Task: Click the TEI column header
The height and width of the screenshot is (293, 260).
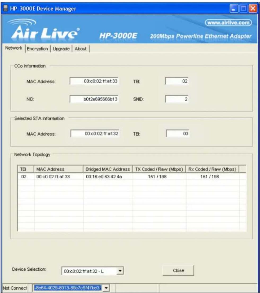Action: 26,169
